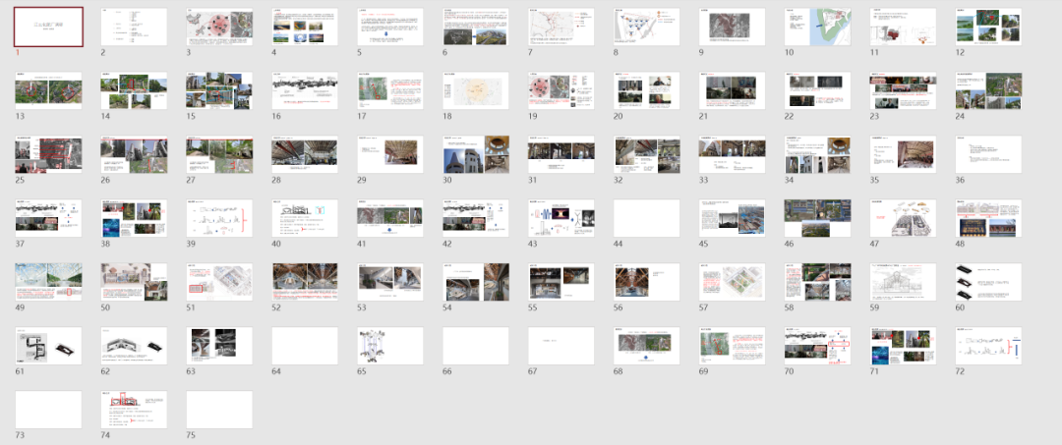Image resolution: width=1062 pixels, height=445 pixels.
Task: Click slide 19 thumbnail
Action: pos(561,90)
